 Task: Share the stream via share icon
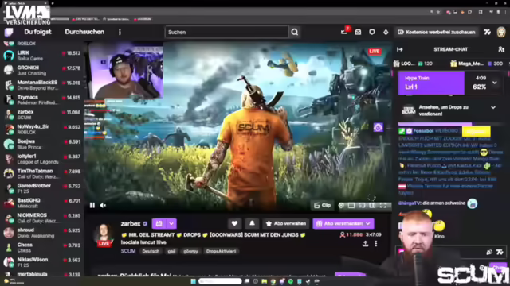coord(366,244)
